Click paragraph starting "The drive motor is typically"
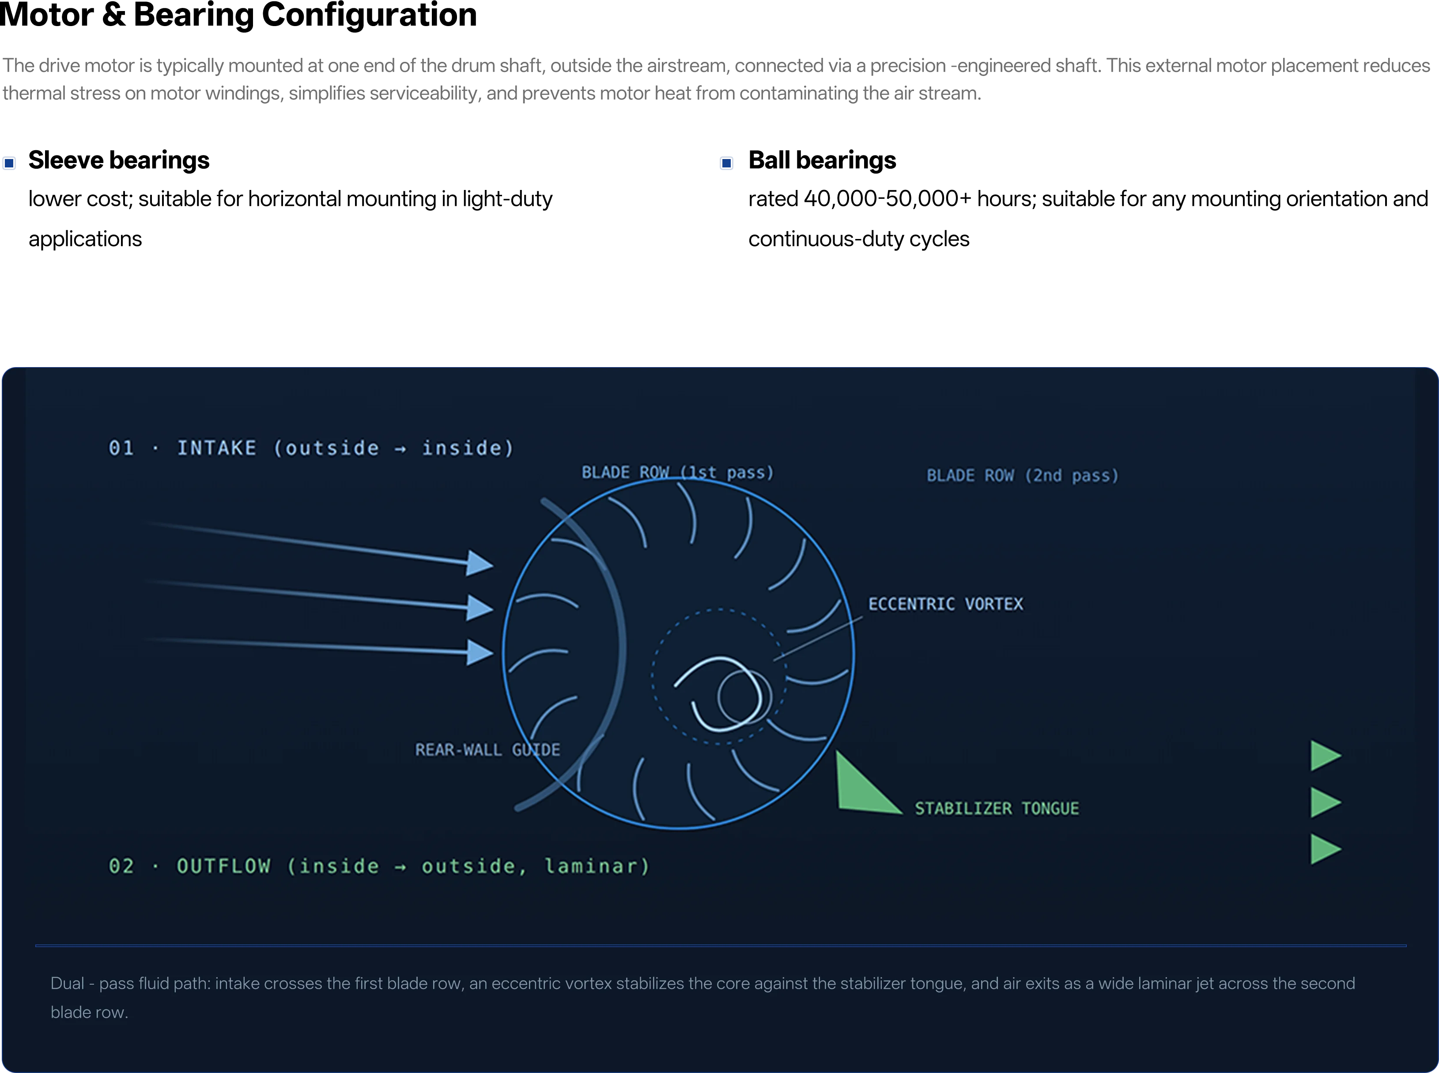This screenshot has width=1439, height=1073. [716, 79]
